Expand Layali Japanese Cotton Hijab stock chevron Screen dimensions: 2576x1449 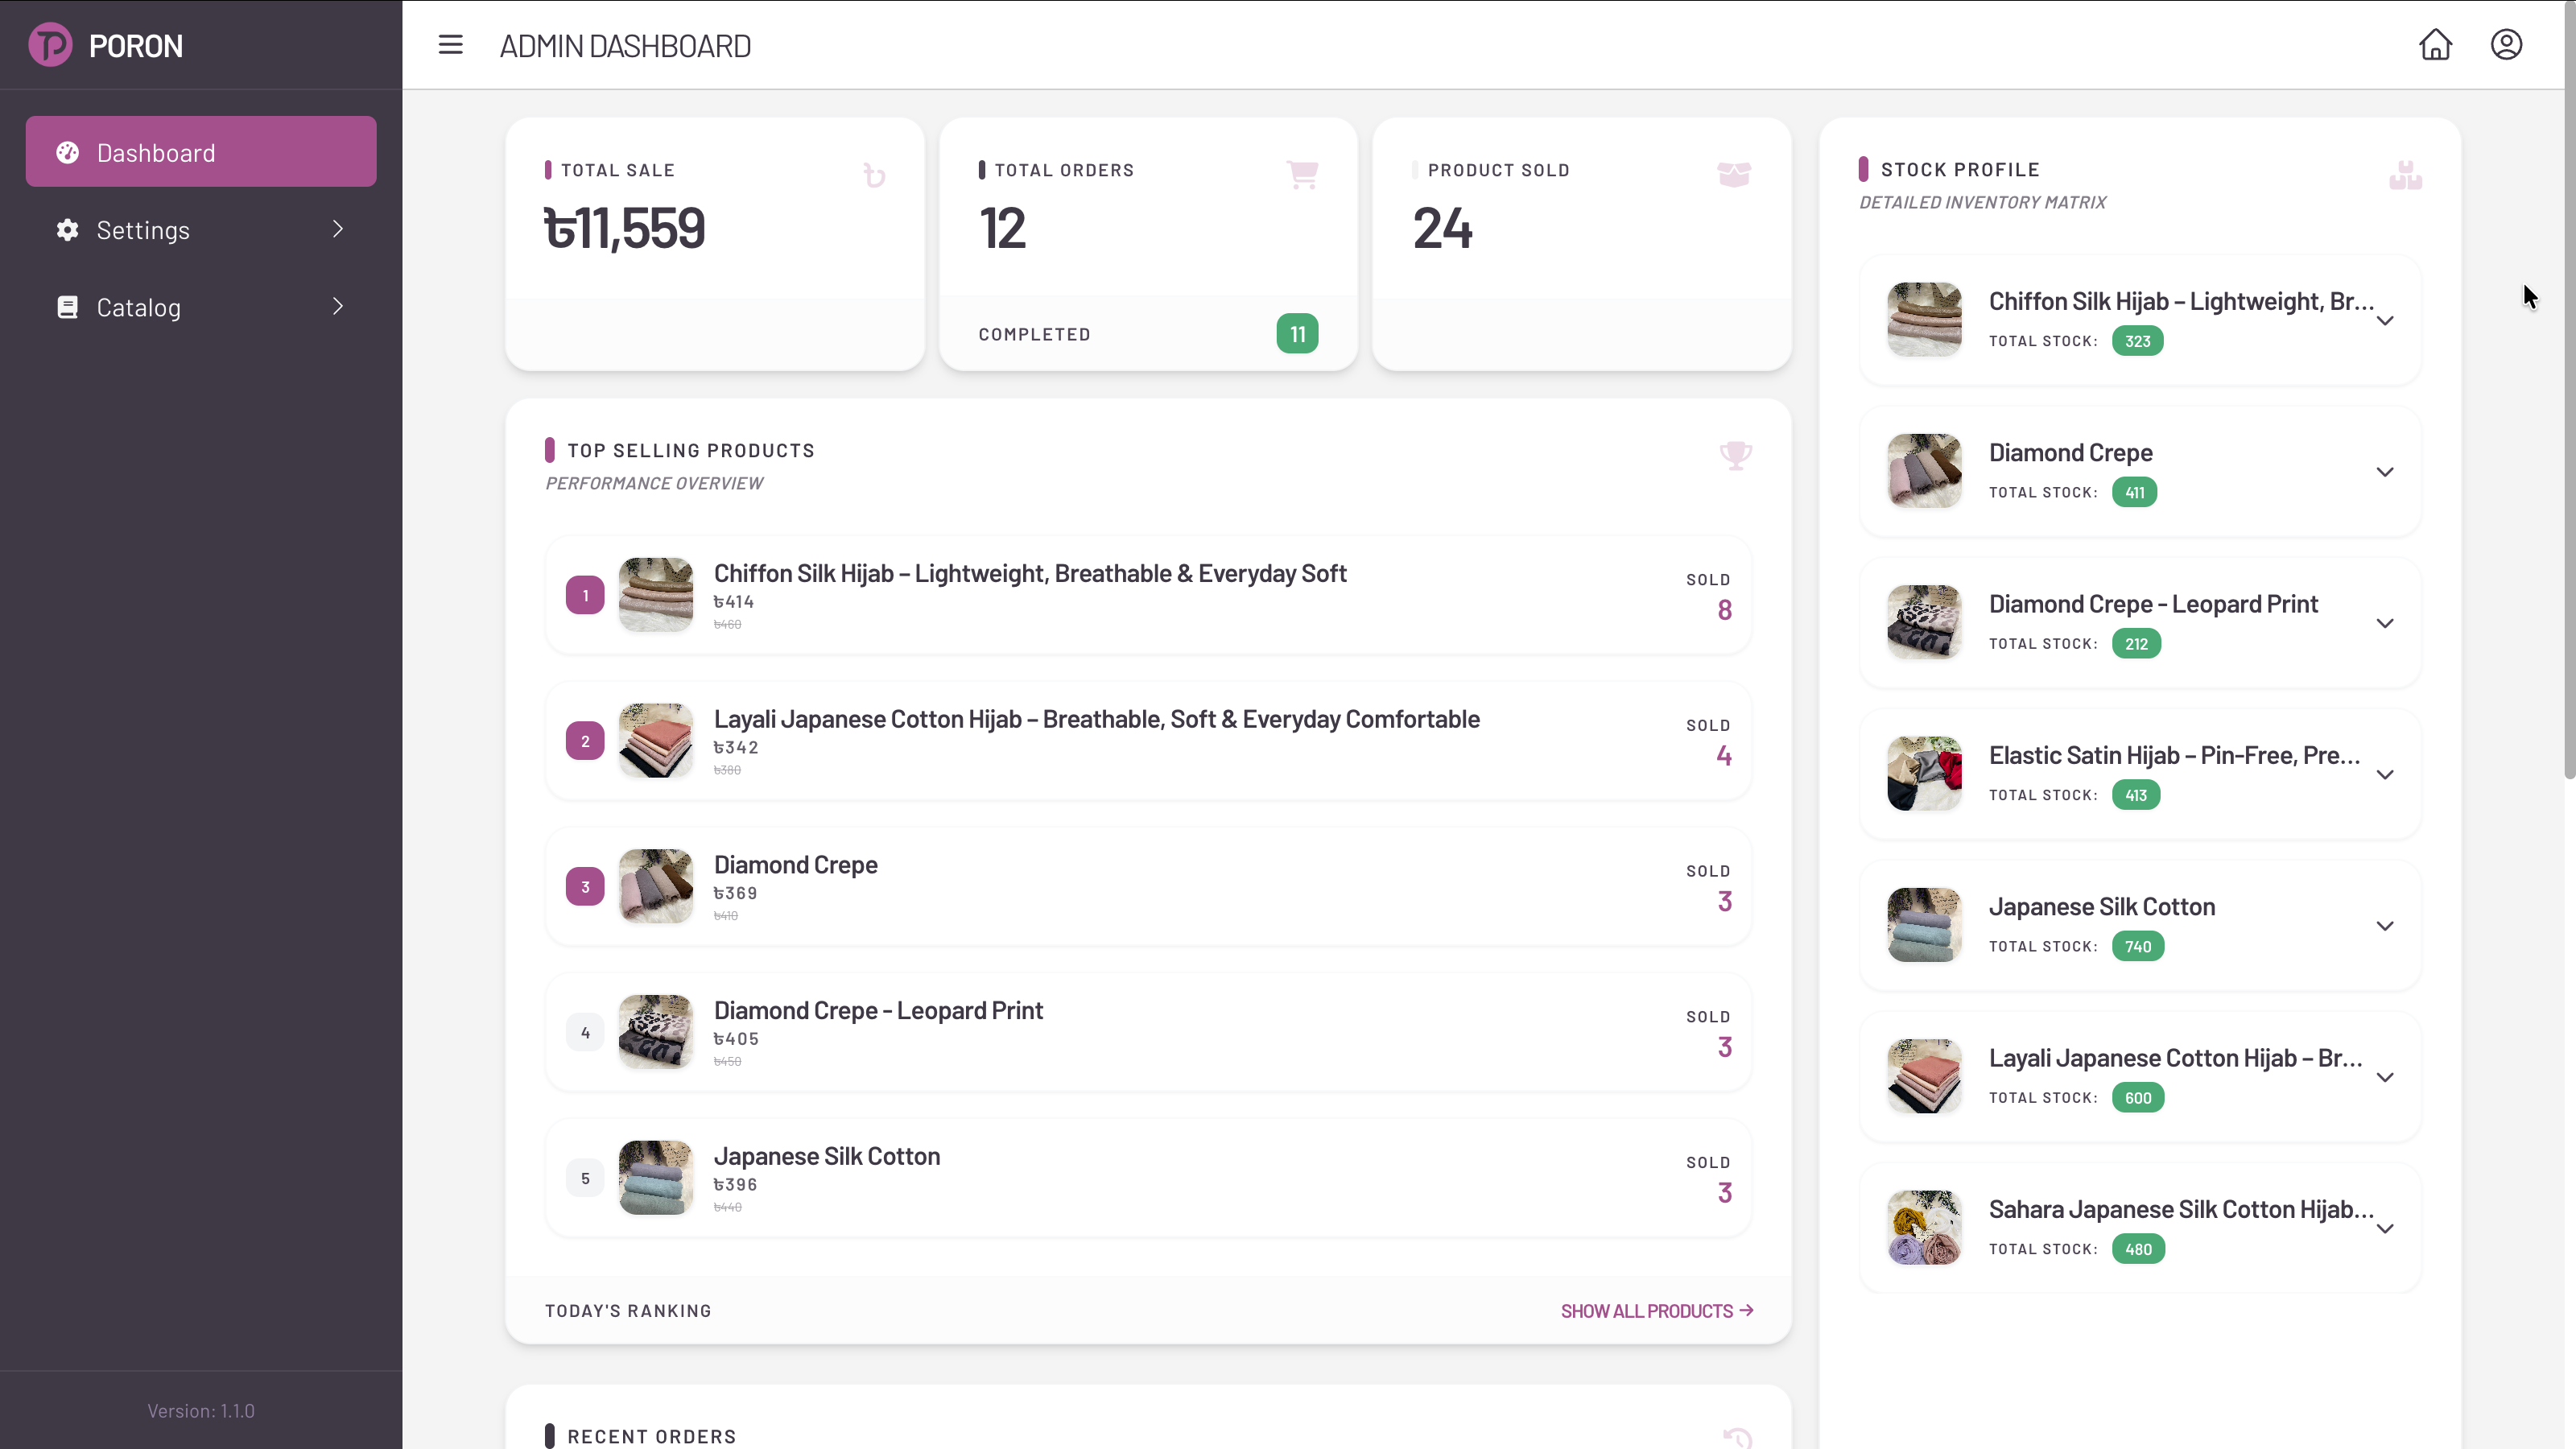[x=2385, y=1077]
